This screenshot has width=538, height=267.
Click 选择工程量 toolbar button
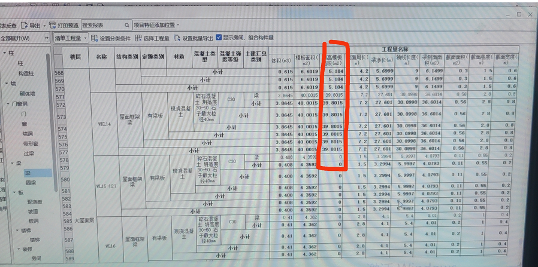click(x=152, y=38)
